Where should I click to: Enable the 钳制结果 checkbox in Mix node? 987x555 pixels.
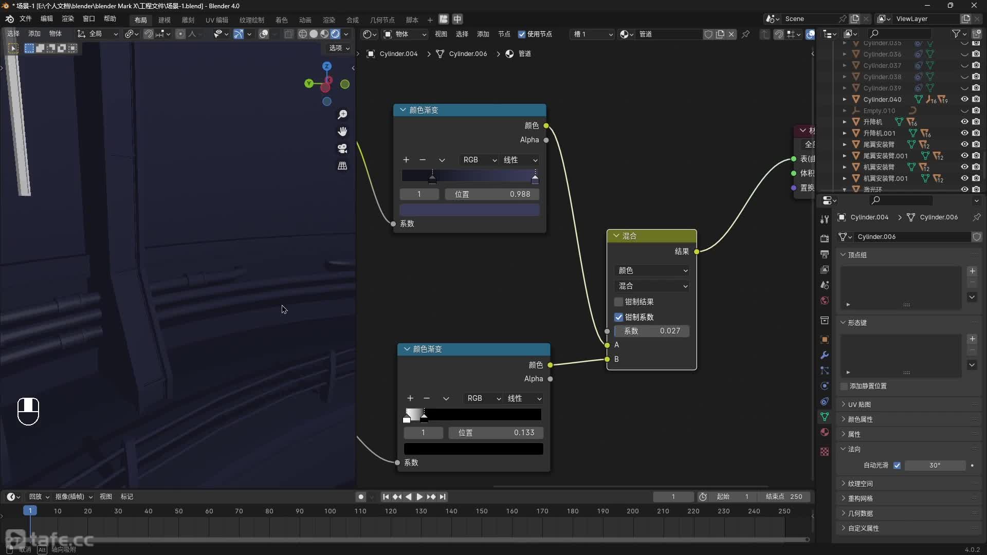pyautogui.click(x=618, y=302)
